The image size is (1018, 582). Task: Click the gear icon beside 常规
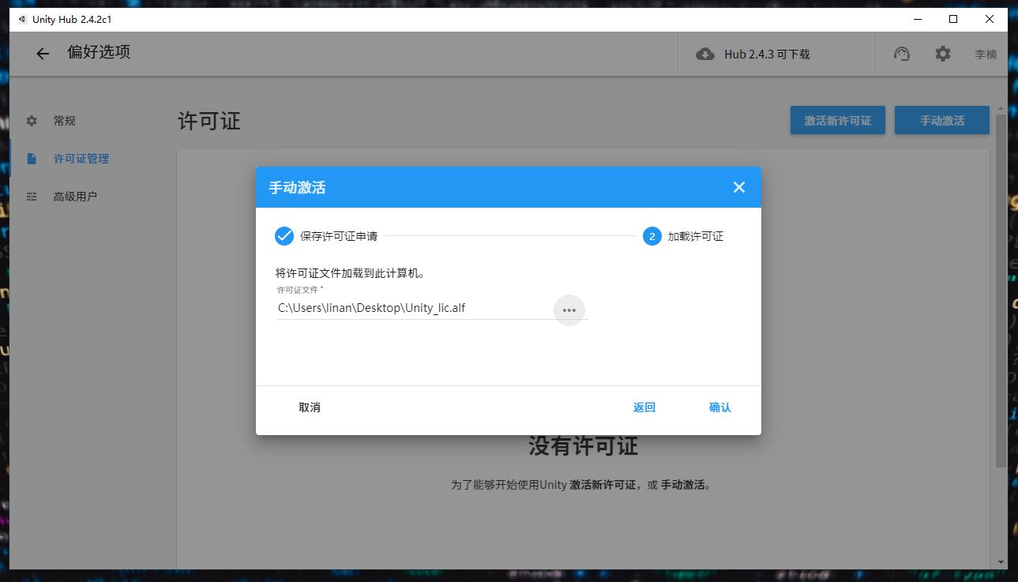coord(31,120)
